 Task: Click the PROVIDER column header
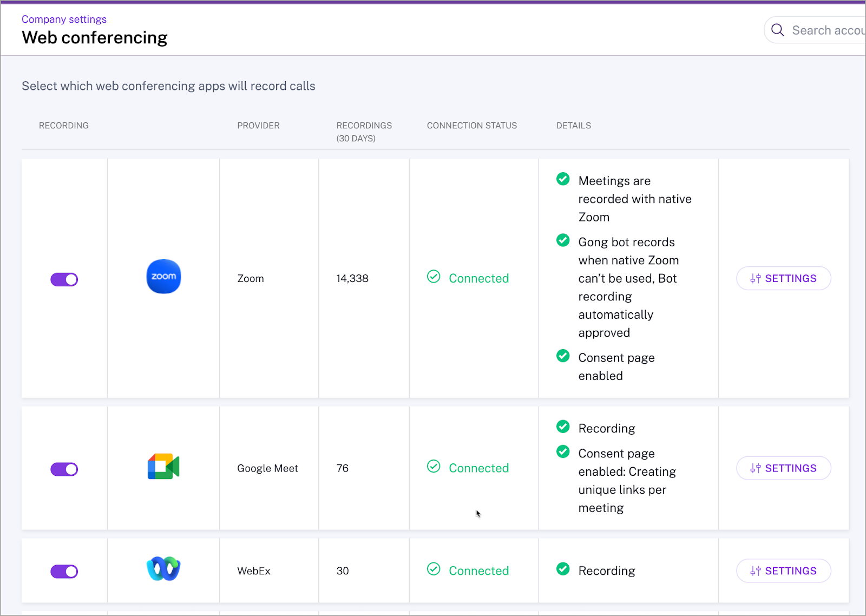click(258, 126)
